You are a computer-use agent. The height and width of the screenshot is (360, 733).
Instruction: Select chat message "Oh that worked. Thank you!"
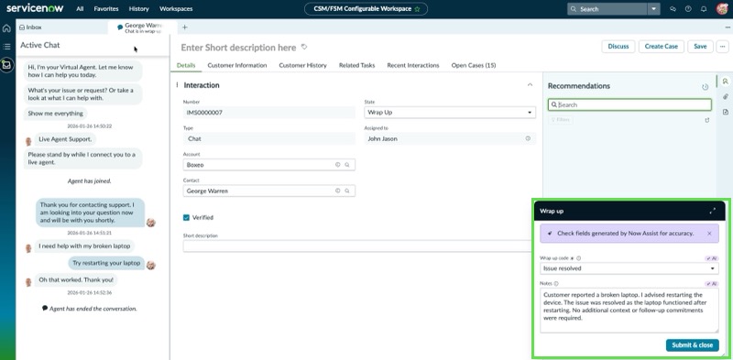pos(76,279)
